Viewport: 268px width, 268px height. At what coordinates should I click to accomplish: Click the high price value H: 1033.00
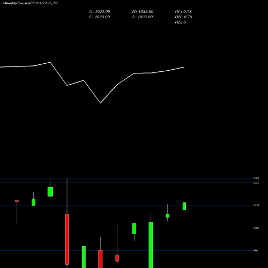coord(143,12)
